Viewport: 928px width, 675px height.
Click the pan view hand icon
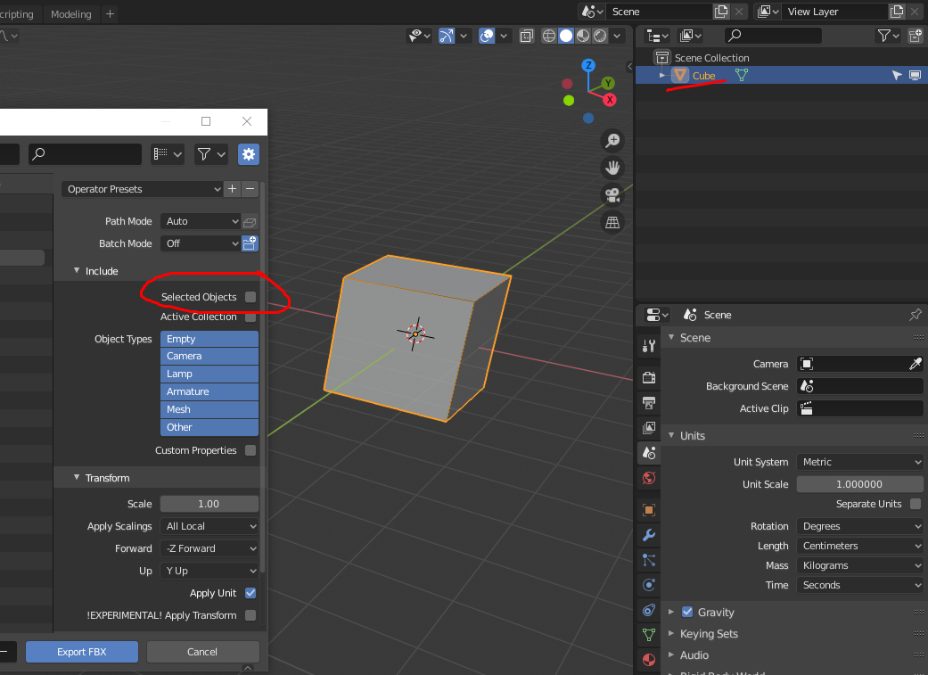tap(612, 168)
